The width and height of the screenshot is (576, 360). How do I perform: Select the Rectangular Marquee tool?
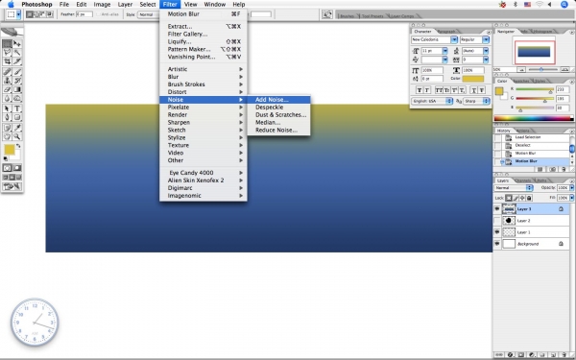pyautogui.click(x=7, y=44)
